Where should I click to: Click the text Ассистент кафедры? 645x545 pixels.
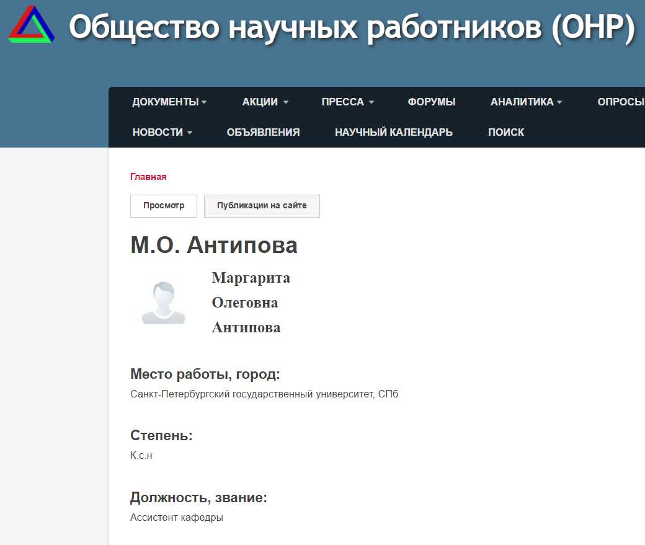177,518
